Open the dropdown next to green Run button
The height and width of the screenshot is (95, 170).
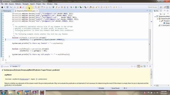78,7
